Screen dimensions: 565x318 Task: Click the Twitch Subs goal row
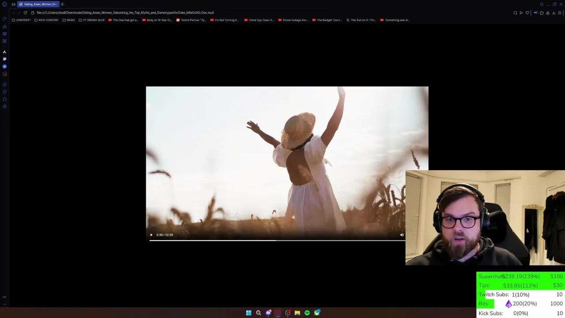click(x=521, y=295)
